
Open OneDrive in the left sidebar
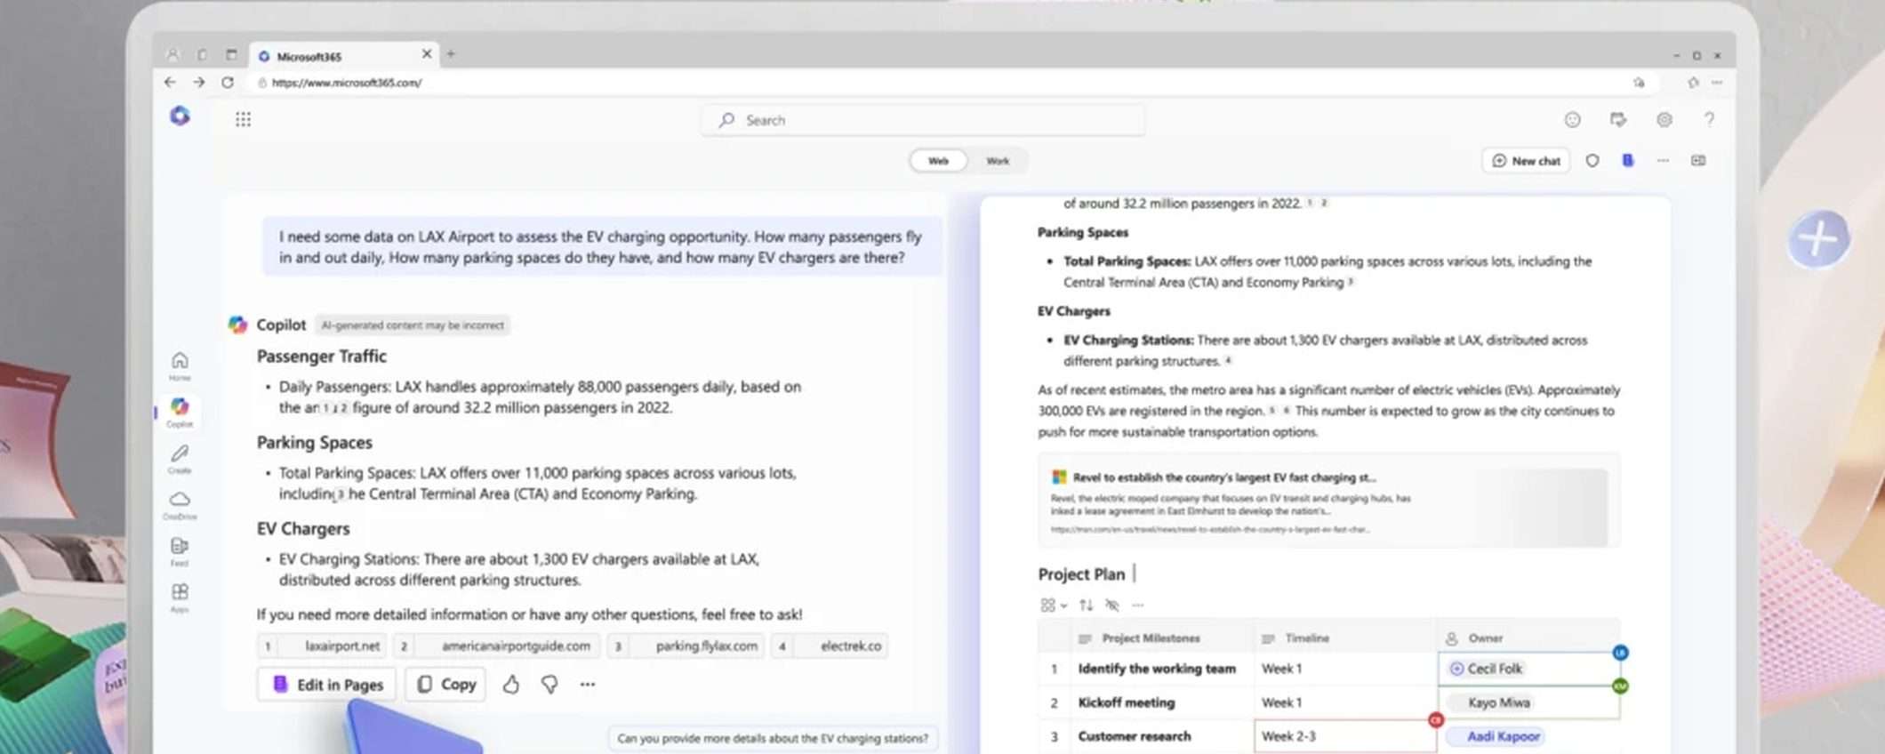180,503
